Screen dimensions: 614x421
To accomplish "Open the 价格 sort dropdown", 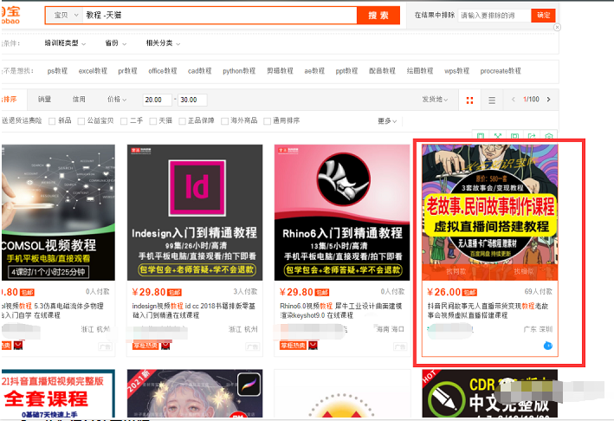I will click(x=117, y=100).
